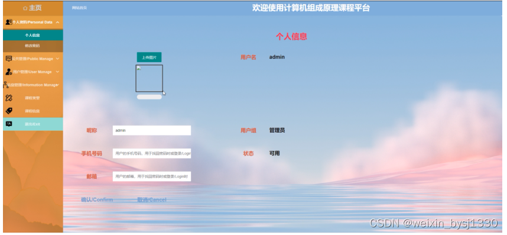This screenshot has height=235, width=507.
Task: Open the 修改密码 submenu item
Action: (33, 46)
